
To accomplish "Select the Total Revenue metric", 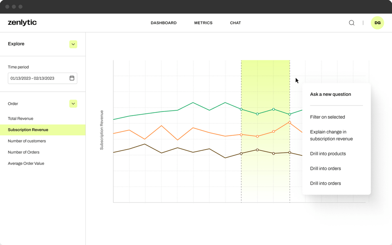I will point(21,118).
